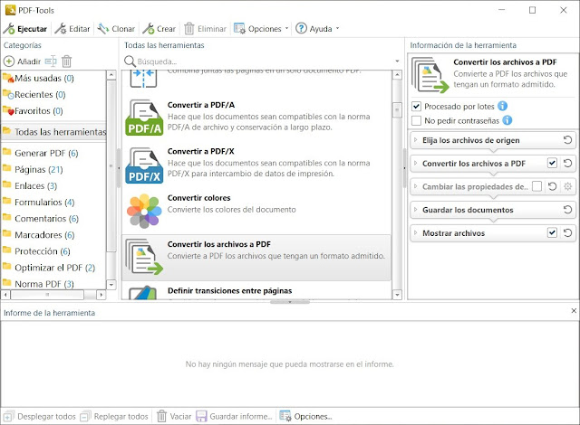Click the search magnifier icon
The image size is (580, 425).
(130, 61)
